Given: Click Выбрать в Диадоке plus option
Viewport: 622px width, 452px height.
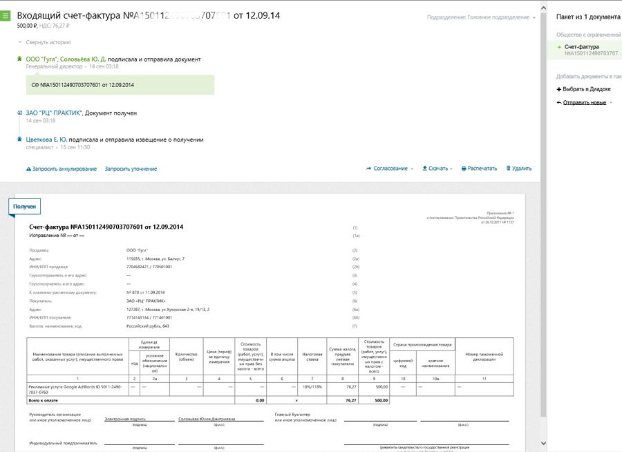Looking at the screenshot, I should click(x=587, y=89).
